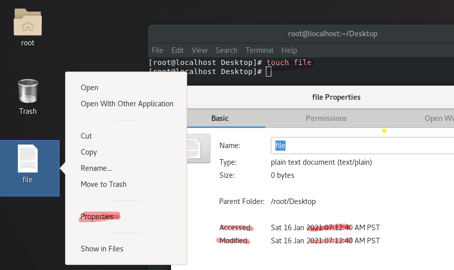The image size is (454, 270).
Task: Click the terminal title root@localhost:~/Desktop
Action: (333, 34)
